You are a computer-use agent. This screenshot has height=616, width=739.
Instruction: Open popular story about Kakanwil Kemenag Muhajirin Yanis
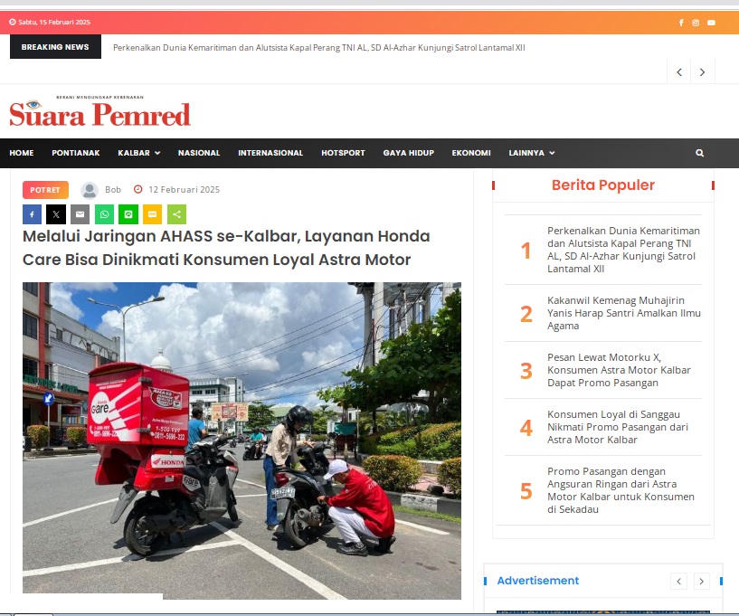click(x=624, y=313)
